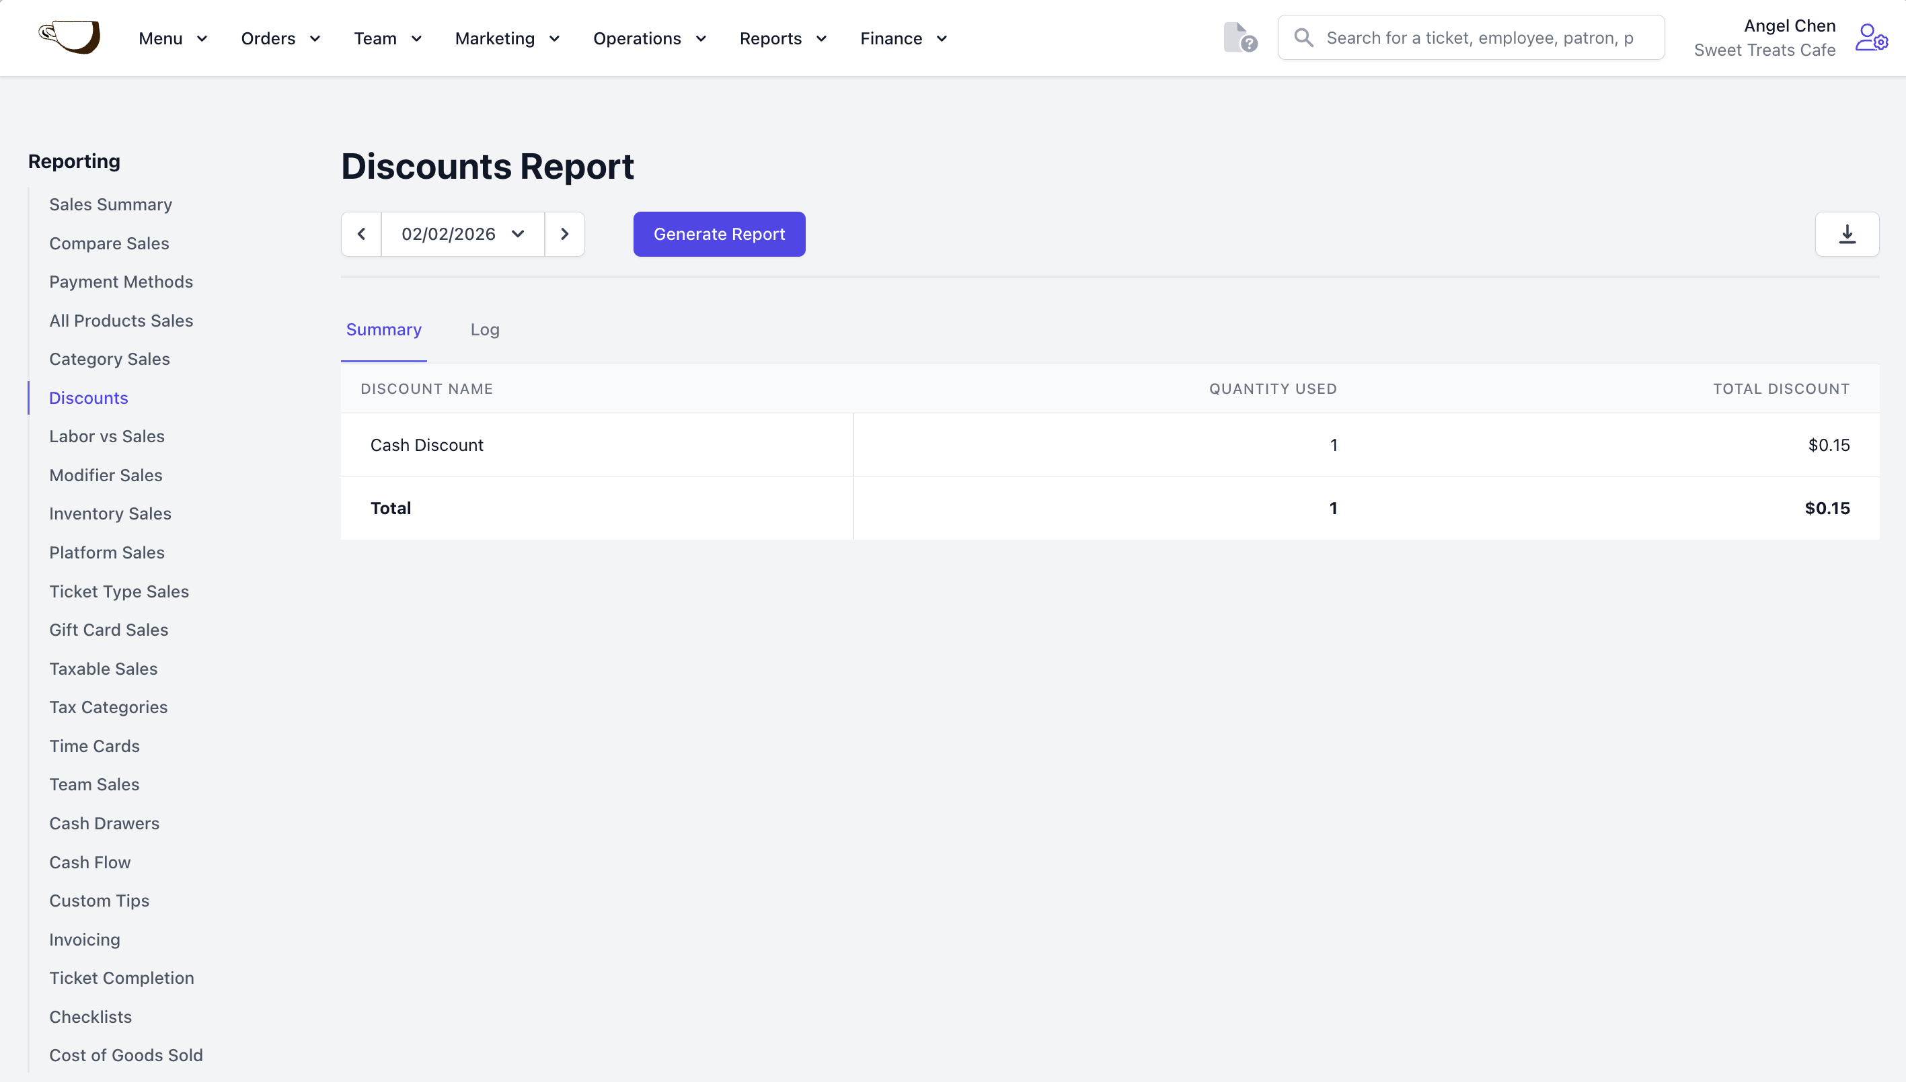Screen dimensions: 1906x1082
Task: Expand the Orders menu
Action: (280, 39)
